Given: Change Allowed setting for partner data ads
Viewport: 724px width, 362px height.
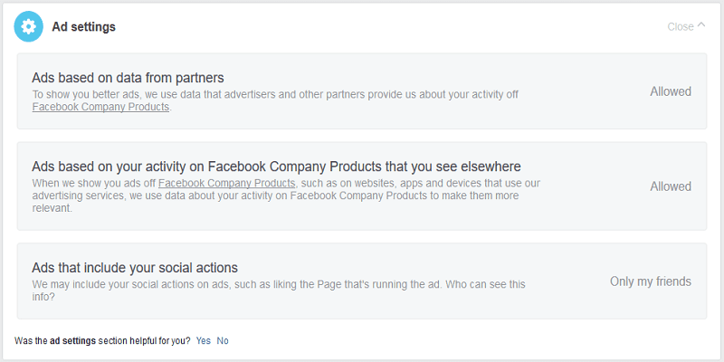Looking at the screenshot, I should click(x=671, y=91).
